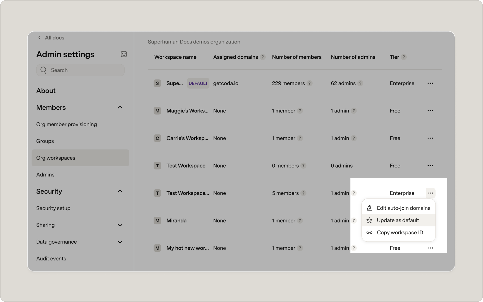Click the Maggie's Works... workspace name
Viewport: 483px width, 302px height.
(x=188, y=111)
